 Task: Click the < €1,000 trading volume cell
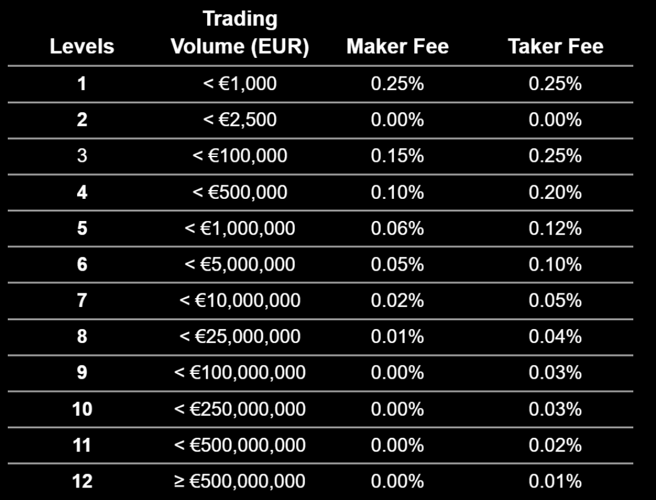[240, 84]
